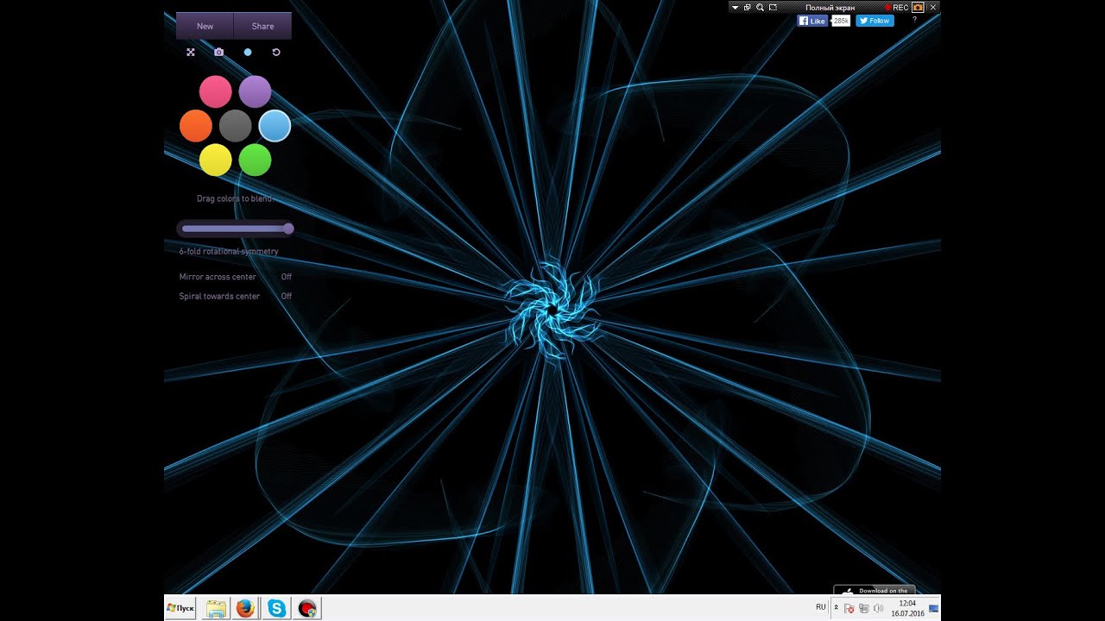The image size is (1105, 621).
Task: Pick the pink color circle
Action: click(x=216, y=91)
